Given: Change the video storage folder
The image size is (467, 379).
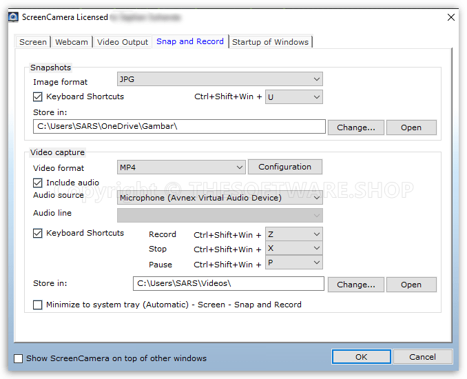Looking at the screenshot, I should coord(355,285).
